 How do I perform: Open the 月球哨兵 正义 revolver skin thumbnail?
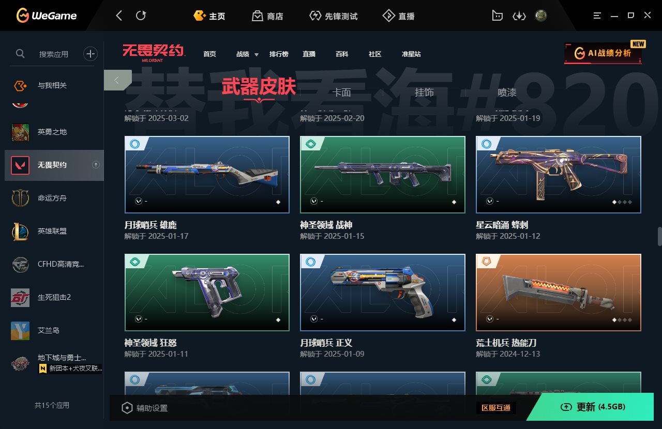[x=383, y=292]
